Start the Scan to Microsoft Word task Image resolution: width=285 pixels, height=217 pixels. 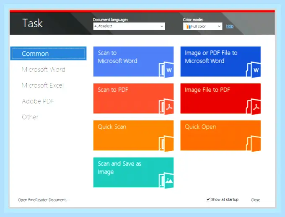pyautogui.click(x=133, y=62)
